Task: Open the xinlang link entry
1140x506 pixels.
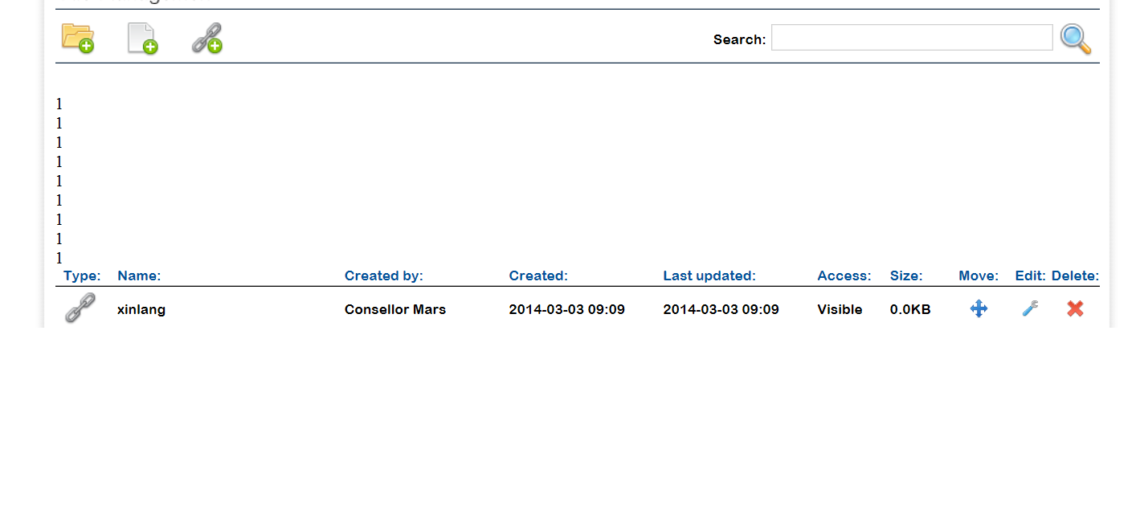Action: tap(141, 309)
